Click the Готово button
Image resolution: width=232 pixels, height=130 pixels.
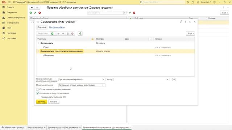tap(42, 102)
